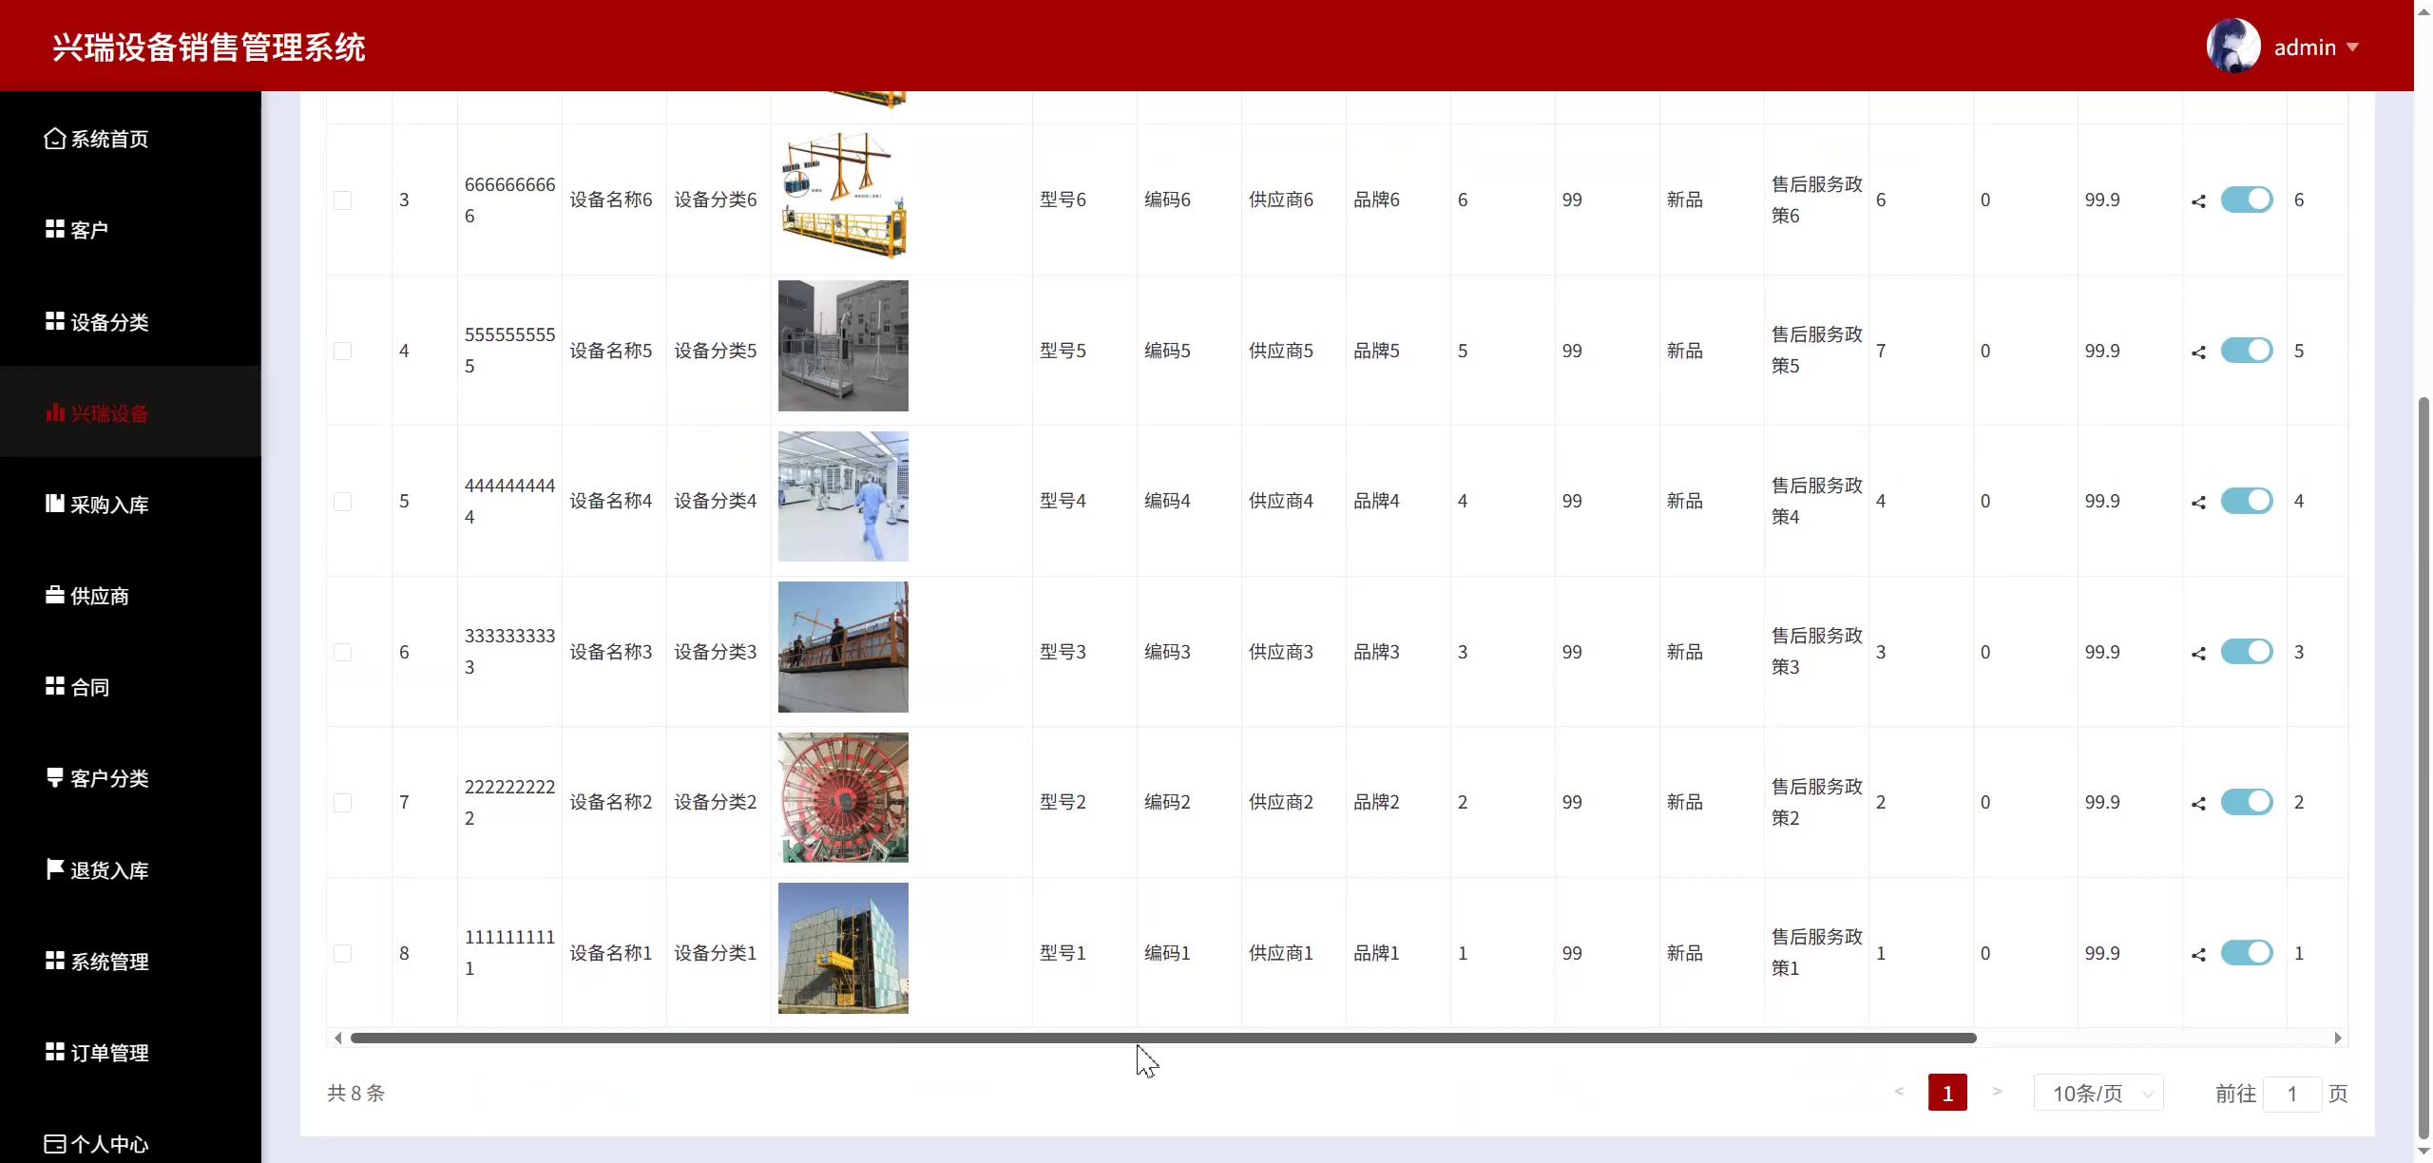Open the 10条/页 page size dropdown
2433x1163 pixels.
coord(2098,1093)
